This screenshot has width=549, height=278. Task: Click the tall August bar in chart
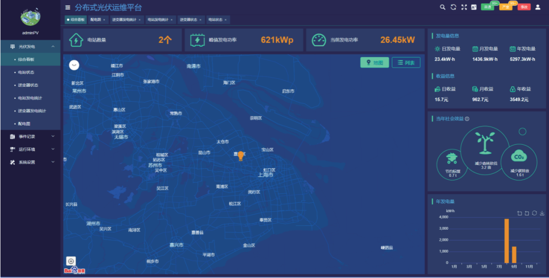pyautogui.click(x=507, y=241)
